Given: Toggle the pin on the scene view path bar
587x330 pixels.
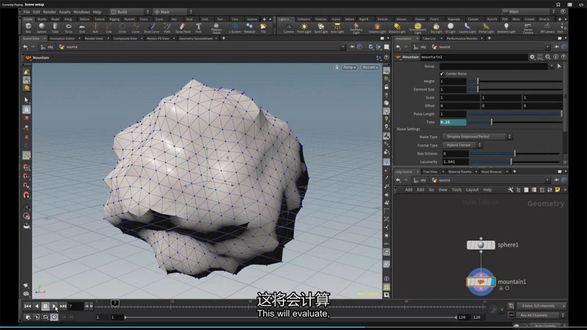Looking at the screenshot, I should tap(352, 47).
